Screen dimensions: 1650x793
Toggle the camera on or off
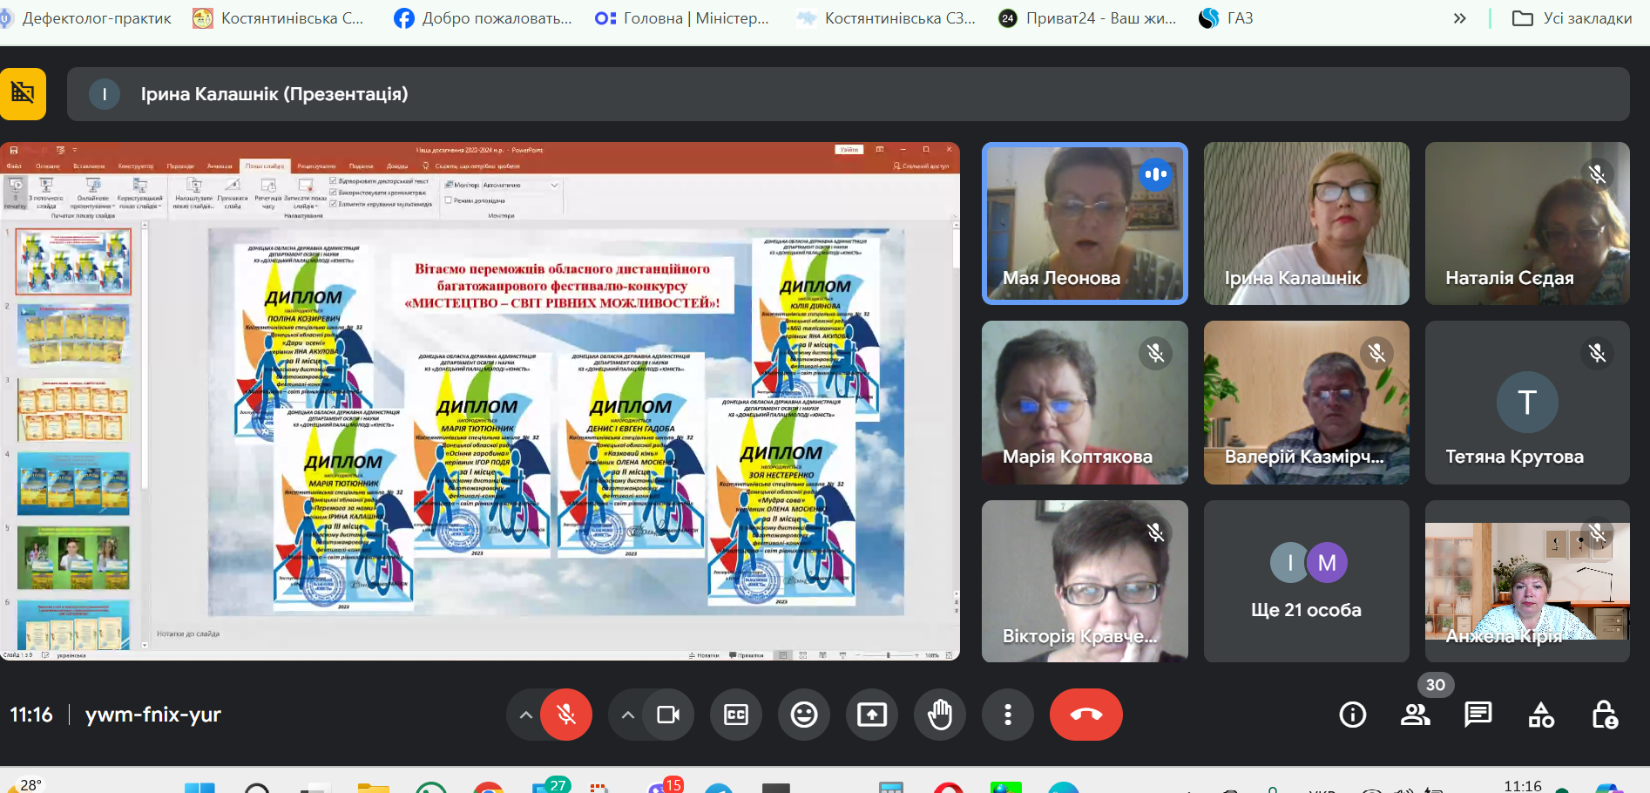coord(668,715)
